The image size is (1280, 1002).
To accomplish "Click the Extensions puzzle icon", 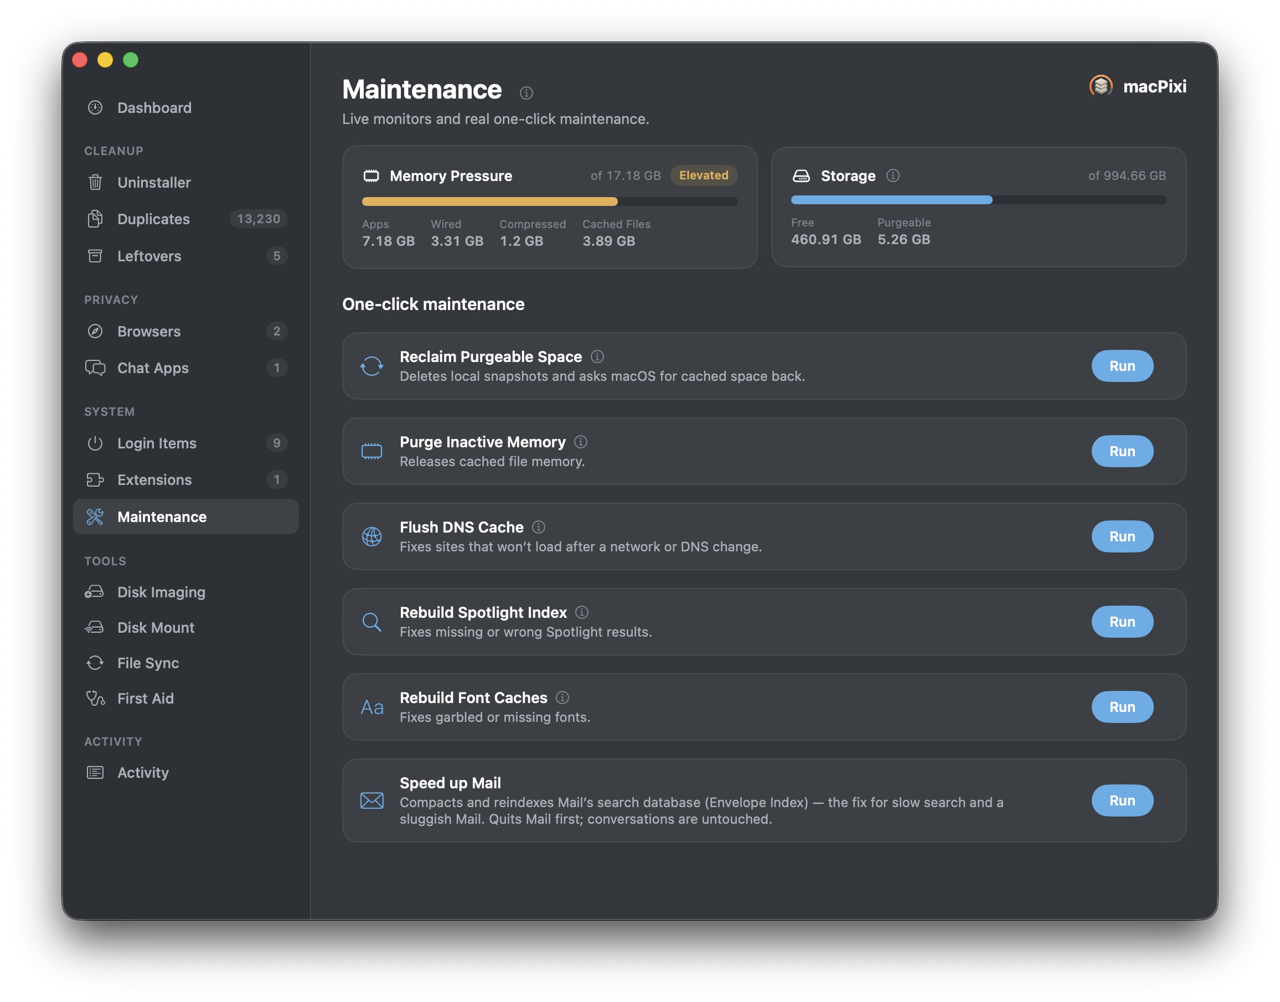I will pyautogui.click(x=95, y=480).
